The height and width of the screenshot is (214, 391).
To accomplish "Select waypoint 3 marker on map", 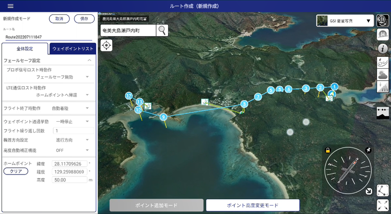I will 306,88.
